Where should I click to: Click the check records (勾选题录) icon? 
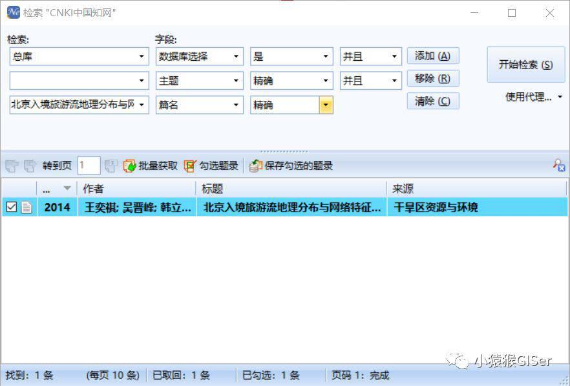(x=190, y=166)
